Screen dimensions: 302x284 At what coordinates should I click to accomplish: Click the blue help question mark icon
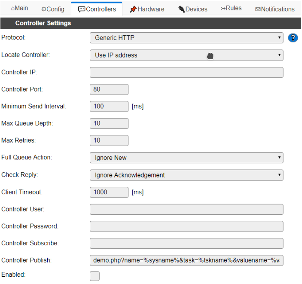[293, 38]
